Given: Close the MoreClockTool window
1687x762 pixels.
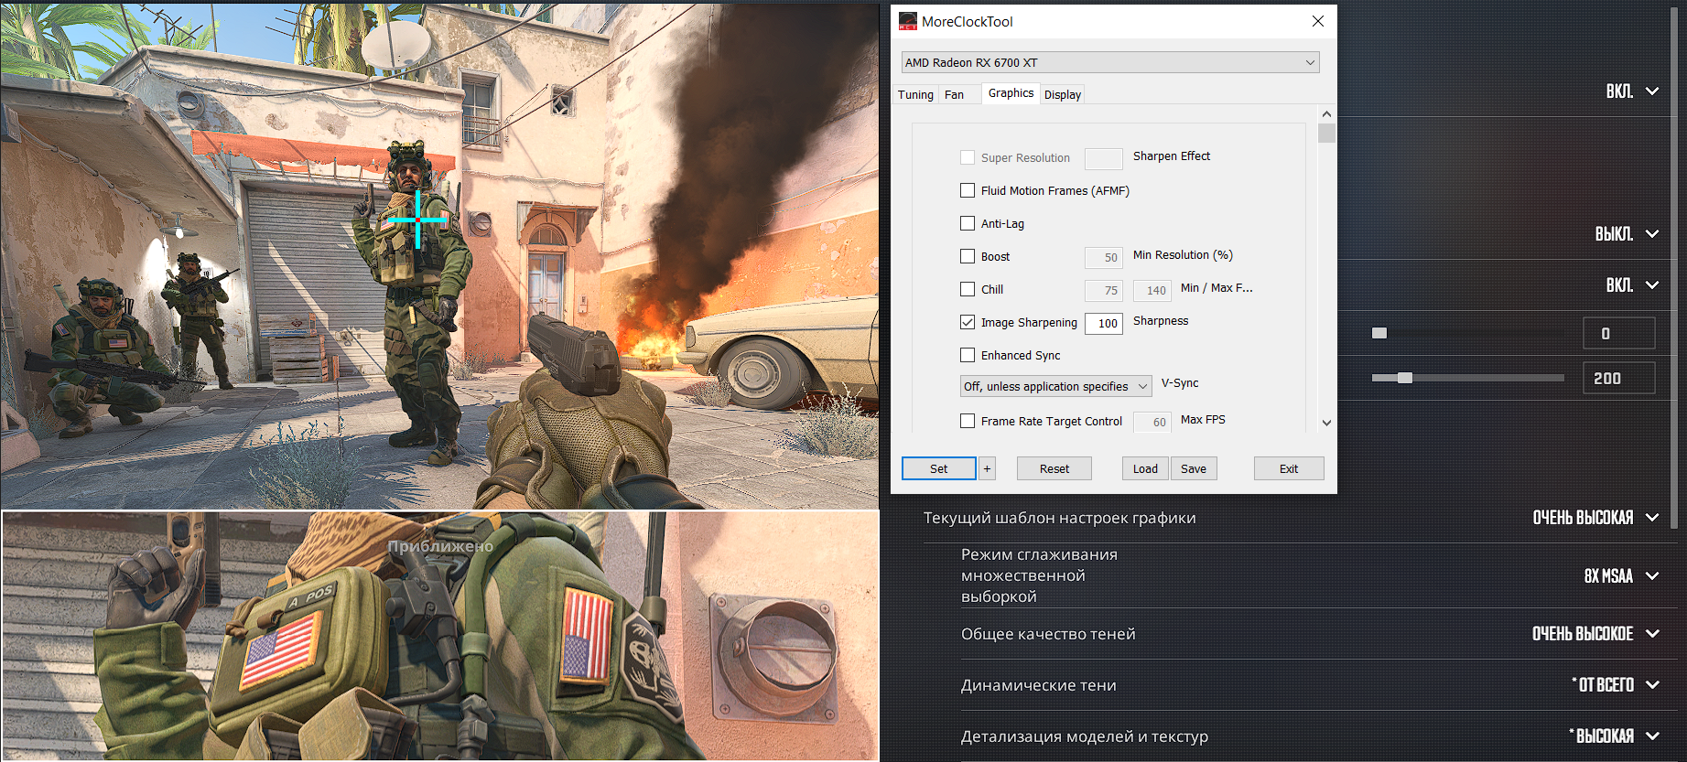Looking at the screenshot, I should tap(1318, 21).
